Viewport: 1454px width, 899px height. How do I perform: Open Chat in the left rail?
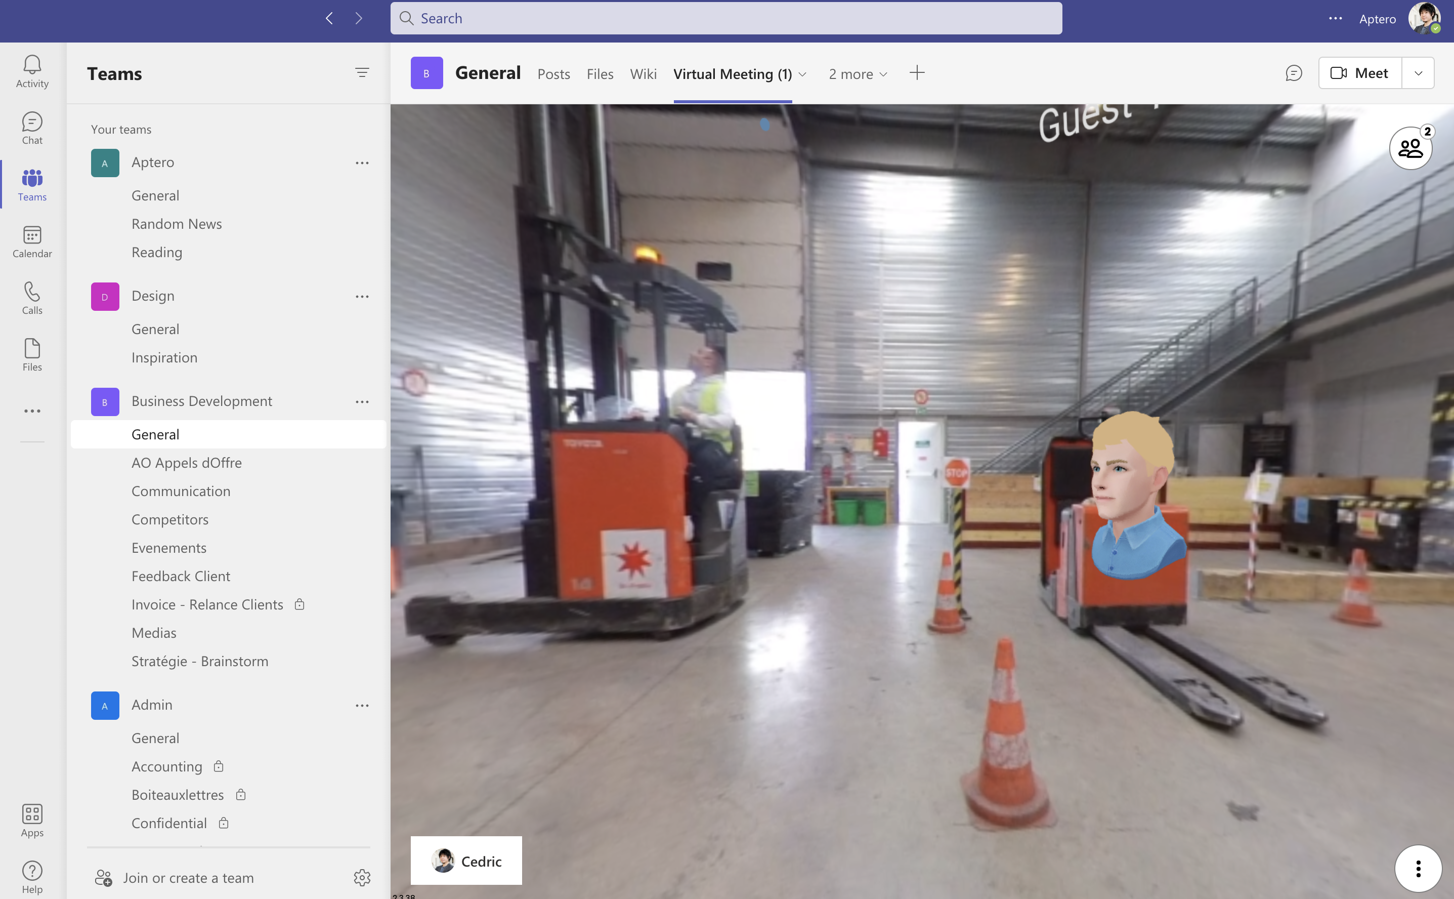(32, 128)
